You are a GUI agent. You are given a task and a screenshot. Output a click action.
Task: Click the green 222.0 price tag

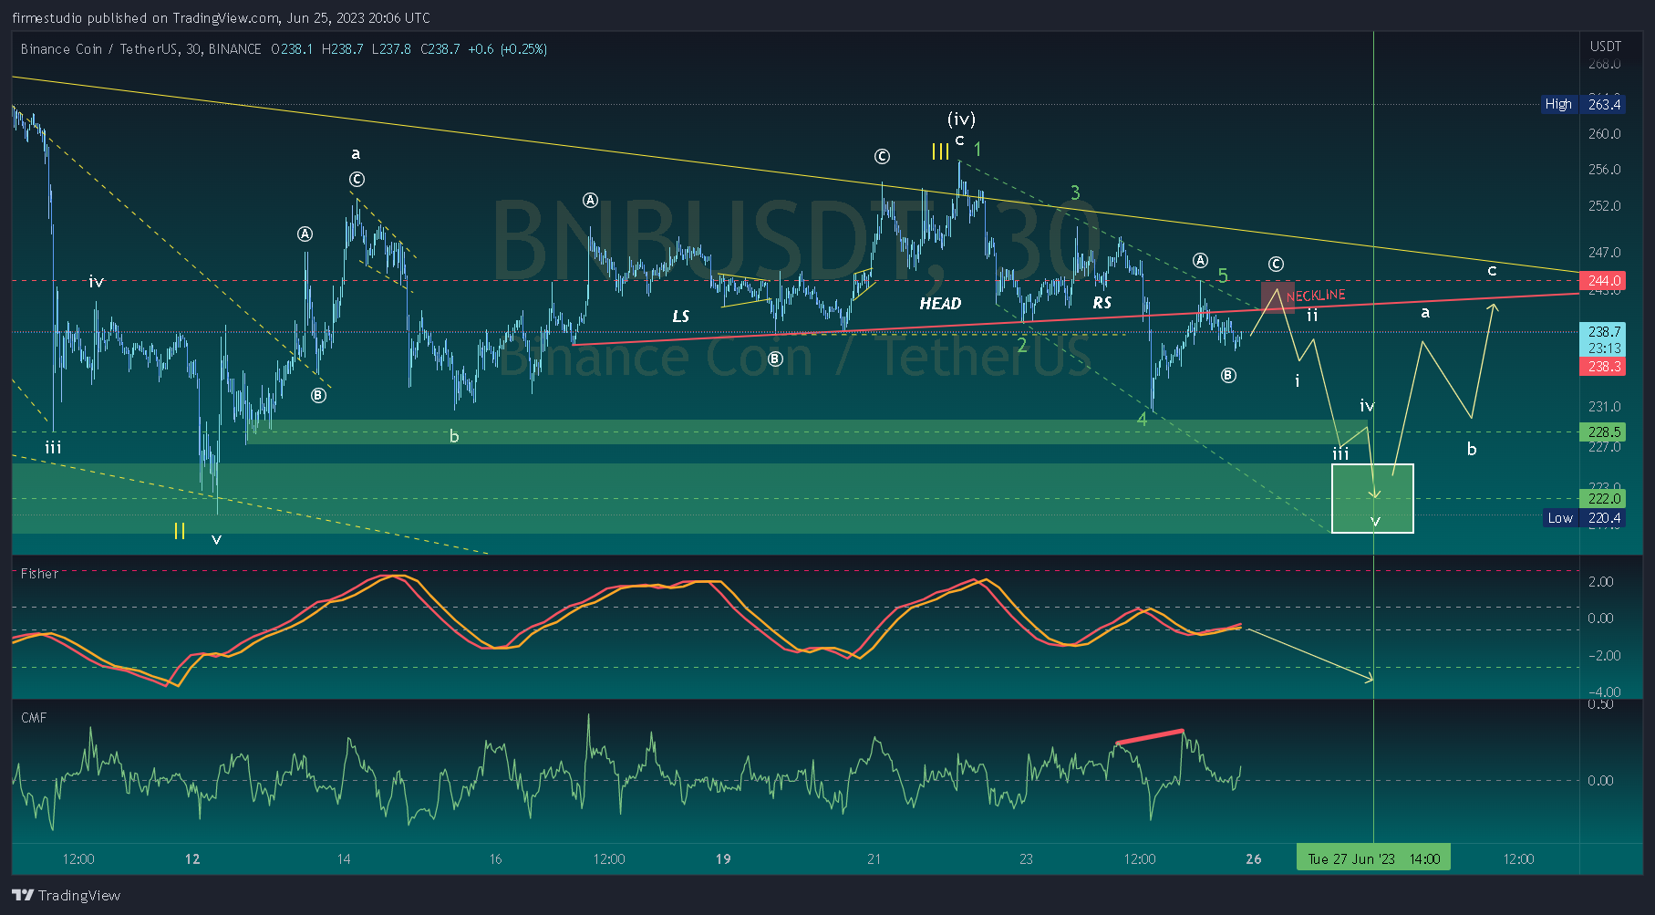click(x=1602, y=498)
